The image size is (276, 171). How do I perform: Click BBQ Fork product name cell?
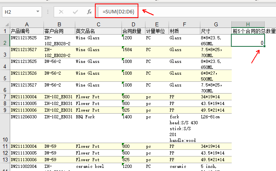[x=98, y=128]
